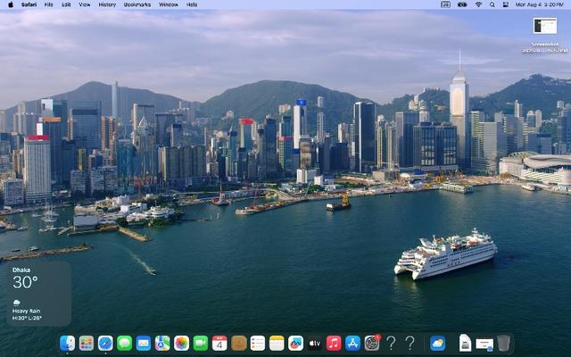Open Control Center in menu bar
Image resolution: width=571 pixels, height=357 pixels.
click(505, 4)
